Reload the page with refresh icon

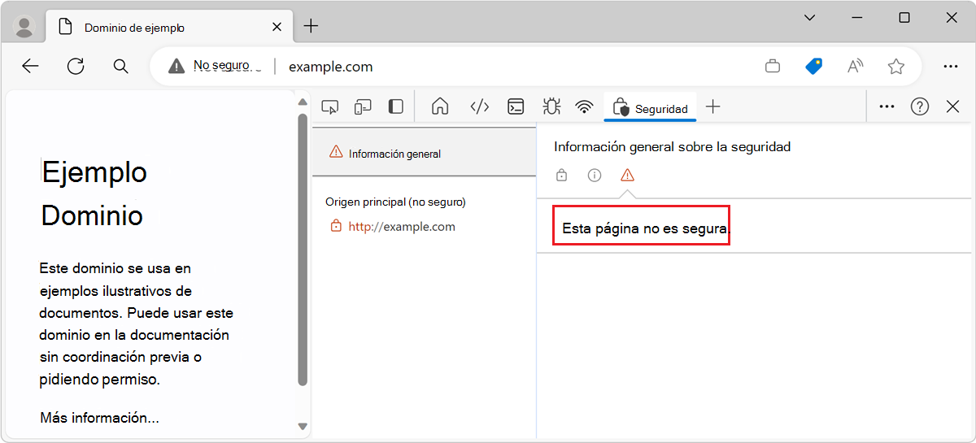tap(76, 67)
